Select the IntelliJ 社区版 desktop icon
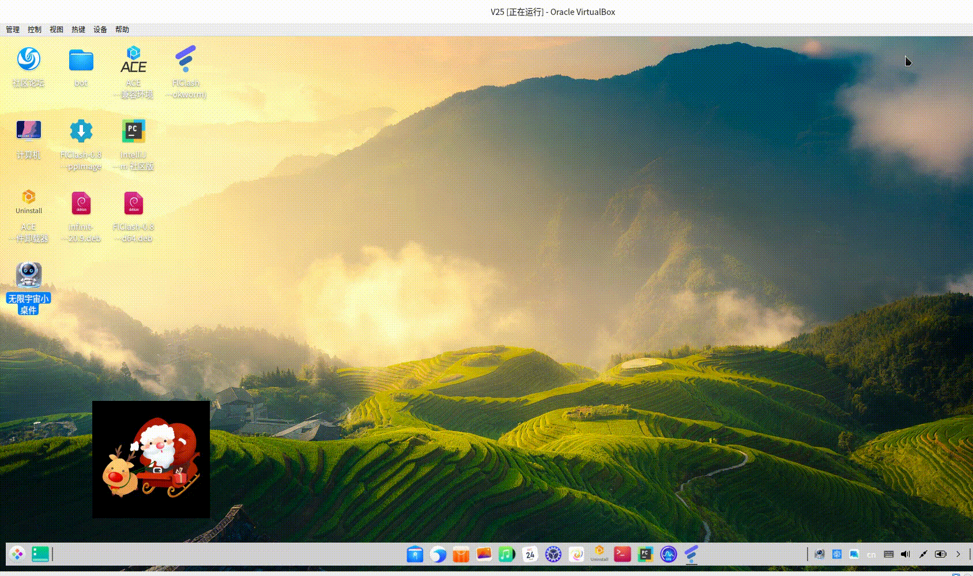Screen dimensions: 973x576 pyautogui.click(x=133, y=131)
